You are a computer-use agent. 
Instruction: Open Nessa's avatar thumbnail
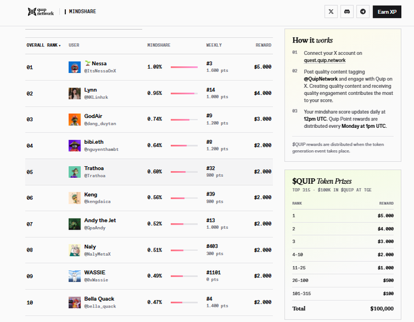pyautogui.click(x=74, y=67)
